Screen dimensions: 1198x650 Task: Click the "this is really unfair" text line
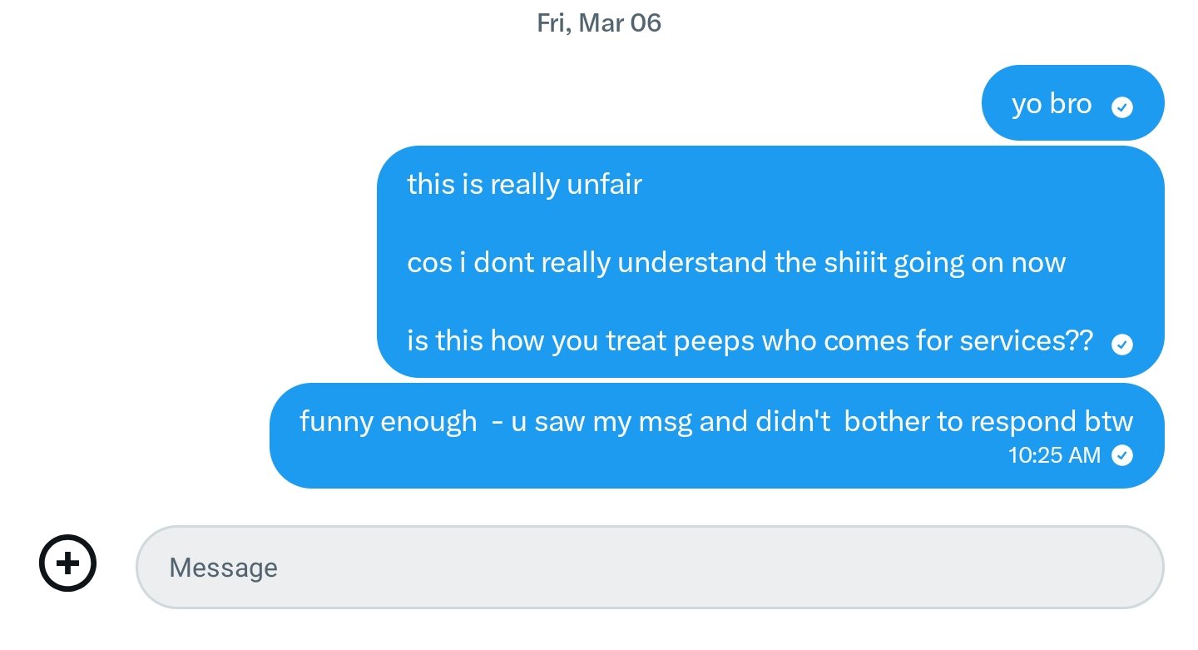coord(524,184)
